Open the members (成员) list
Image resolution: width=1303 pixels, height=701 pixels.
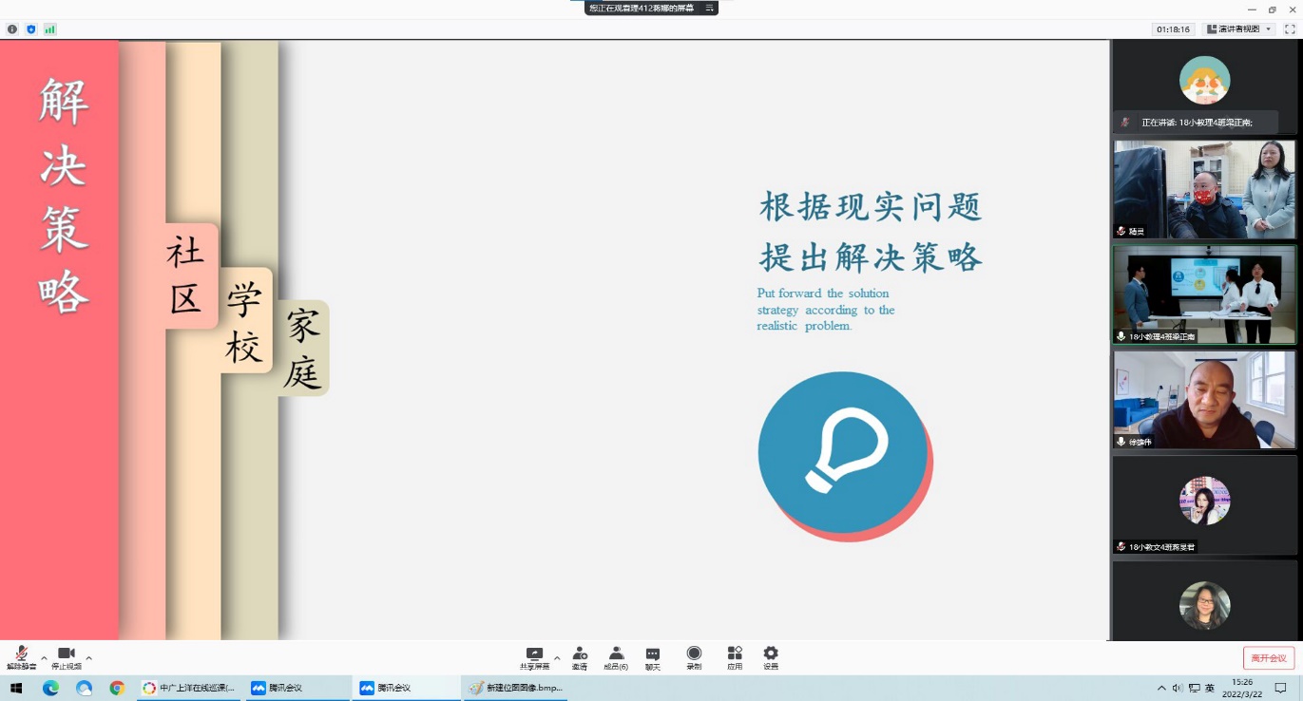click(616, 657)
